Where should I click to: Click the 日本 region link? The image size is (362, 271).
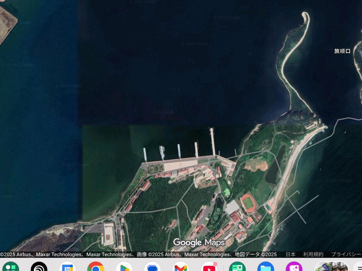click(290, 254)
